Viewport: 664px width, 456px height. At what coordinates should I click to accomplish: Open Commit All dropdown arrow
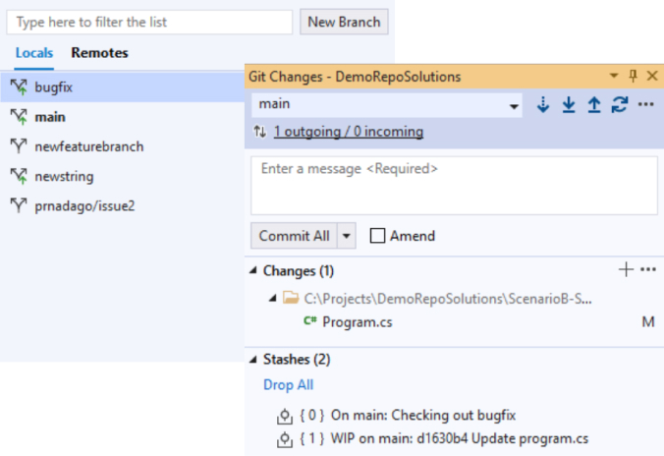click(346, 236)
